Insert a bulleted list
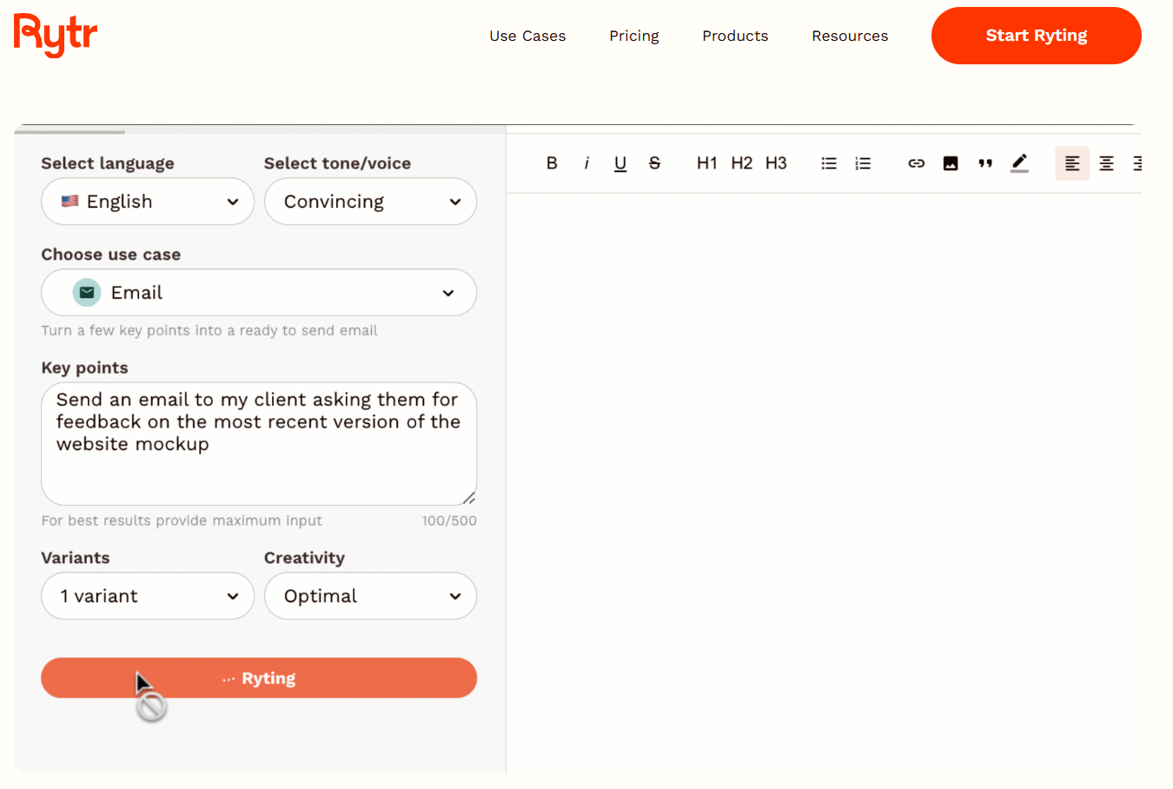 point(829,163)
